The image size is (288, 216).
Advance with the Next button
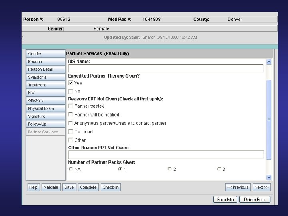click(x=262, y=187)
